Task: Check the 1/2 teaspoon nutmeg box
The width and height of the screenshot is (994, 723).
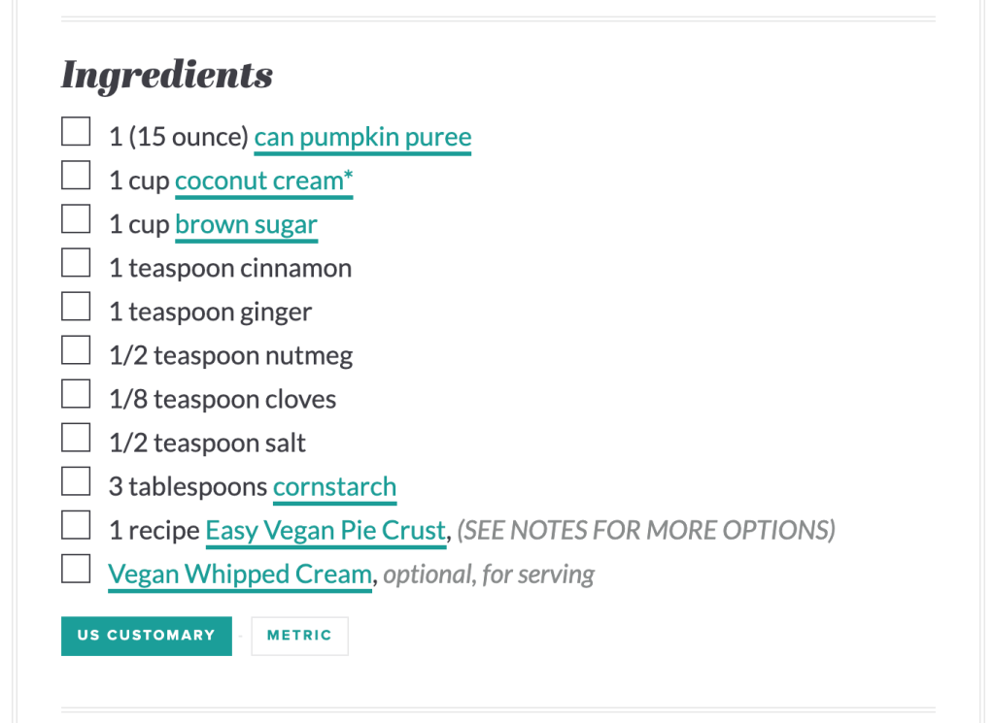Action: [x=76, y=350]
